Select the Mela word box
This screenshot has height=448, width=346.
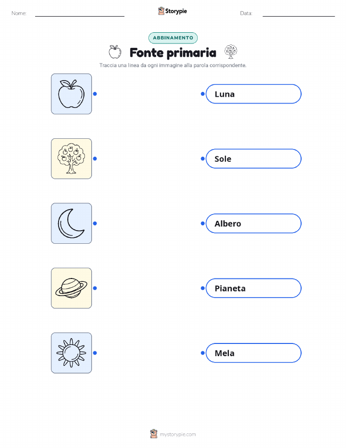253,353
